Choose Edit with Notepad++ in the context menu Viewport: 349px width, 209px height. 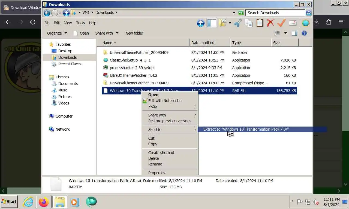tap(170, 101)
